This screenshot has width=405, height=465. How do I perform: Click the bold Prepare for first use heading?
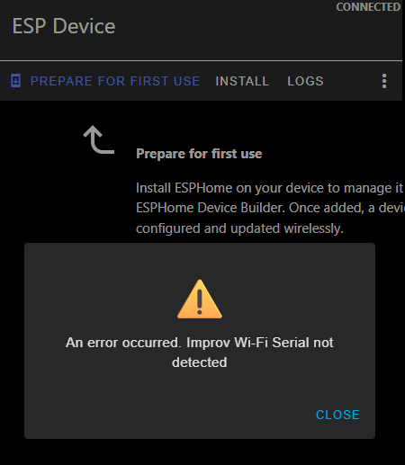click(x=199, y=154)
